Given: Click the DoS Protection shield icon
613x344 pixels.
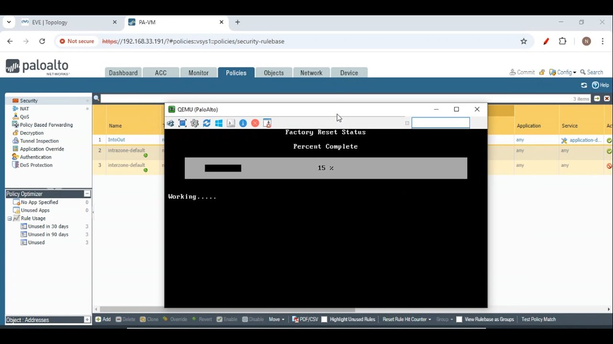Looking at the screenshot, I should pyautogui.click(x=16, y=165).
